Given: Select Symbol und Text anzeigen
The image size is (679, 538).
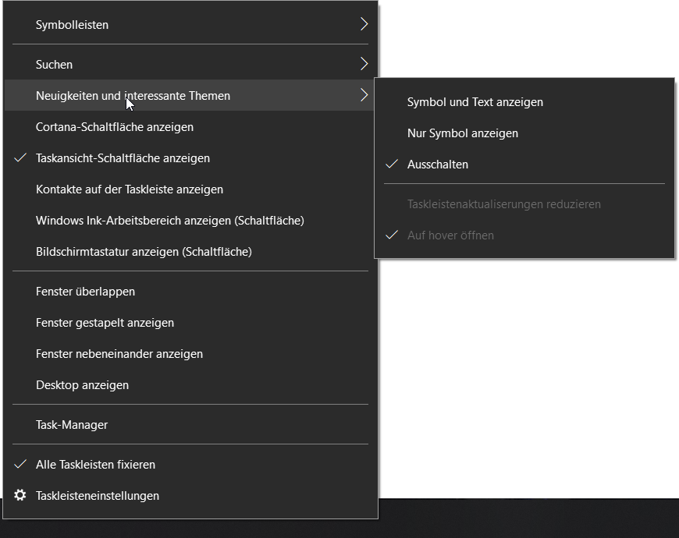Looking at the screenshot, I should coord(524,102).
